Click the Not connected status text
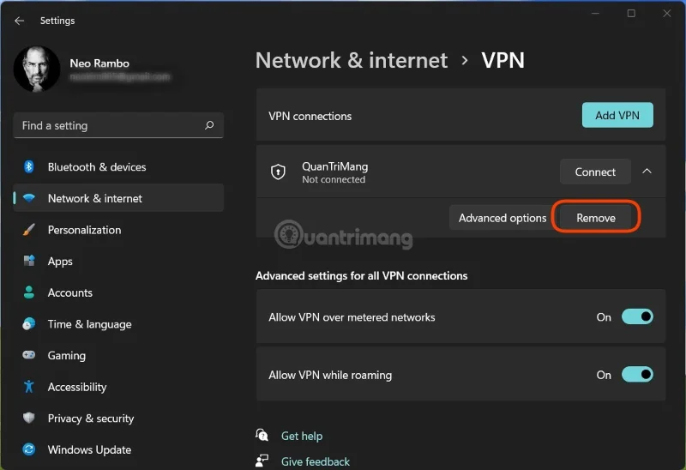Image resolution: width=686 pixels, height=470 pixels. (x=334, y=179)
